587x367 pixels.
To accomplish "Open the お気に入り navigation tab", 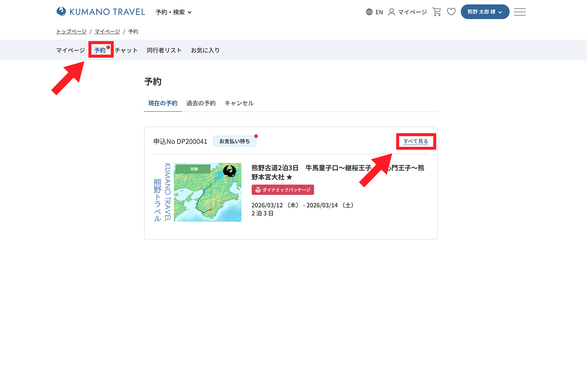I will point(205,50).
